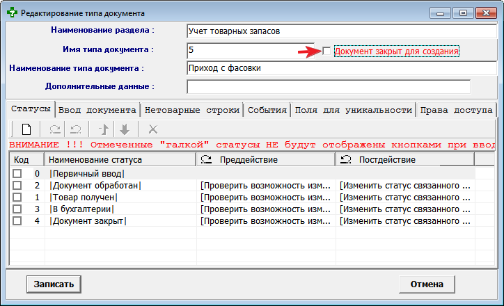Click pre-action cell of 'Документ обработан' row
This screenshot has height=306, width=504.
tap(266, 186)
